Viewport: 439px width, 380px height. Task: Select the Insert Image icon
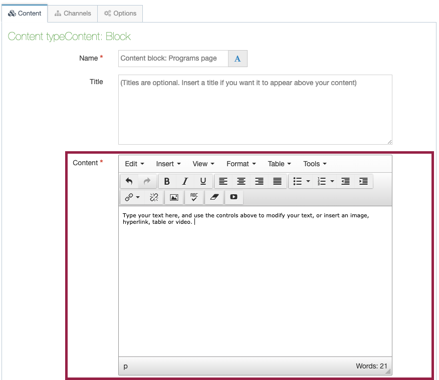tap(174, 197)
